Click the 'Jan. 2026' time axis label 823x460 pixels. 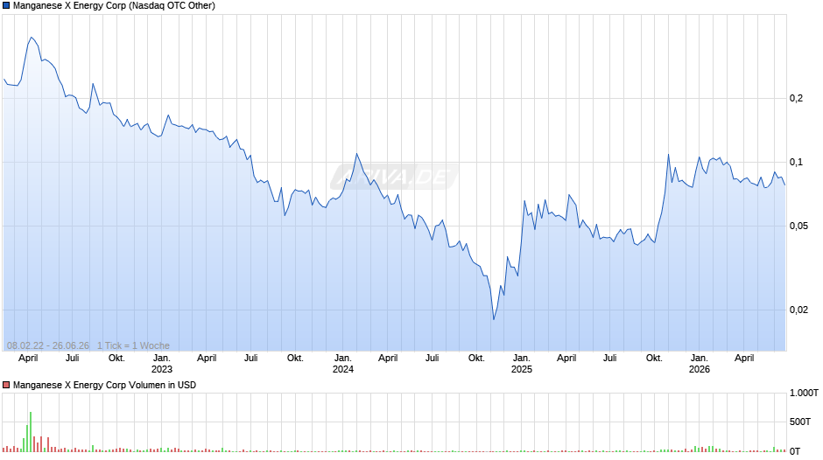[x=700, y=364]
